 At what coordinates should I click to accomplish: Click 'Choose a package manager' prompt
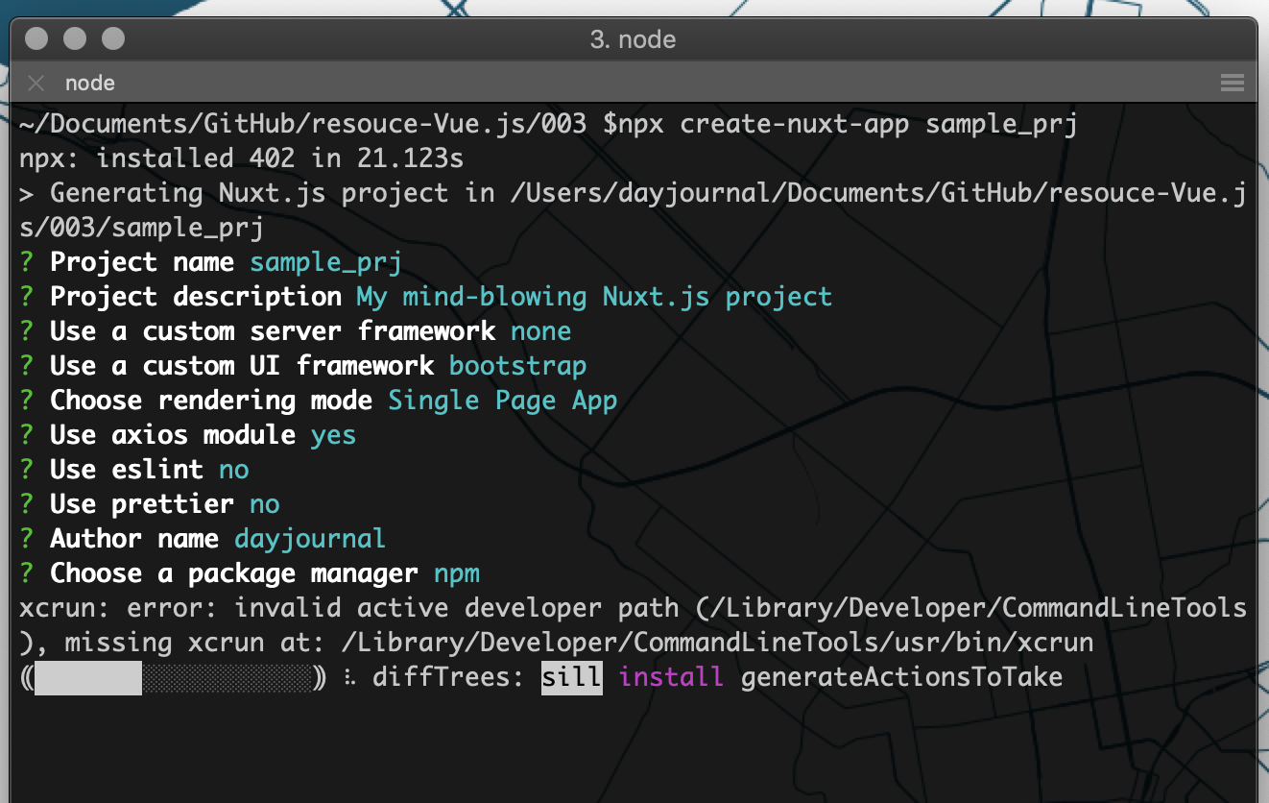234,573
